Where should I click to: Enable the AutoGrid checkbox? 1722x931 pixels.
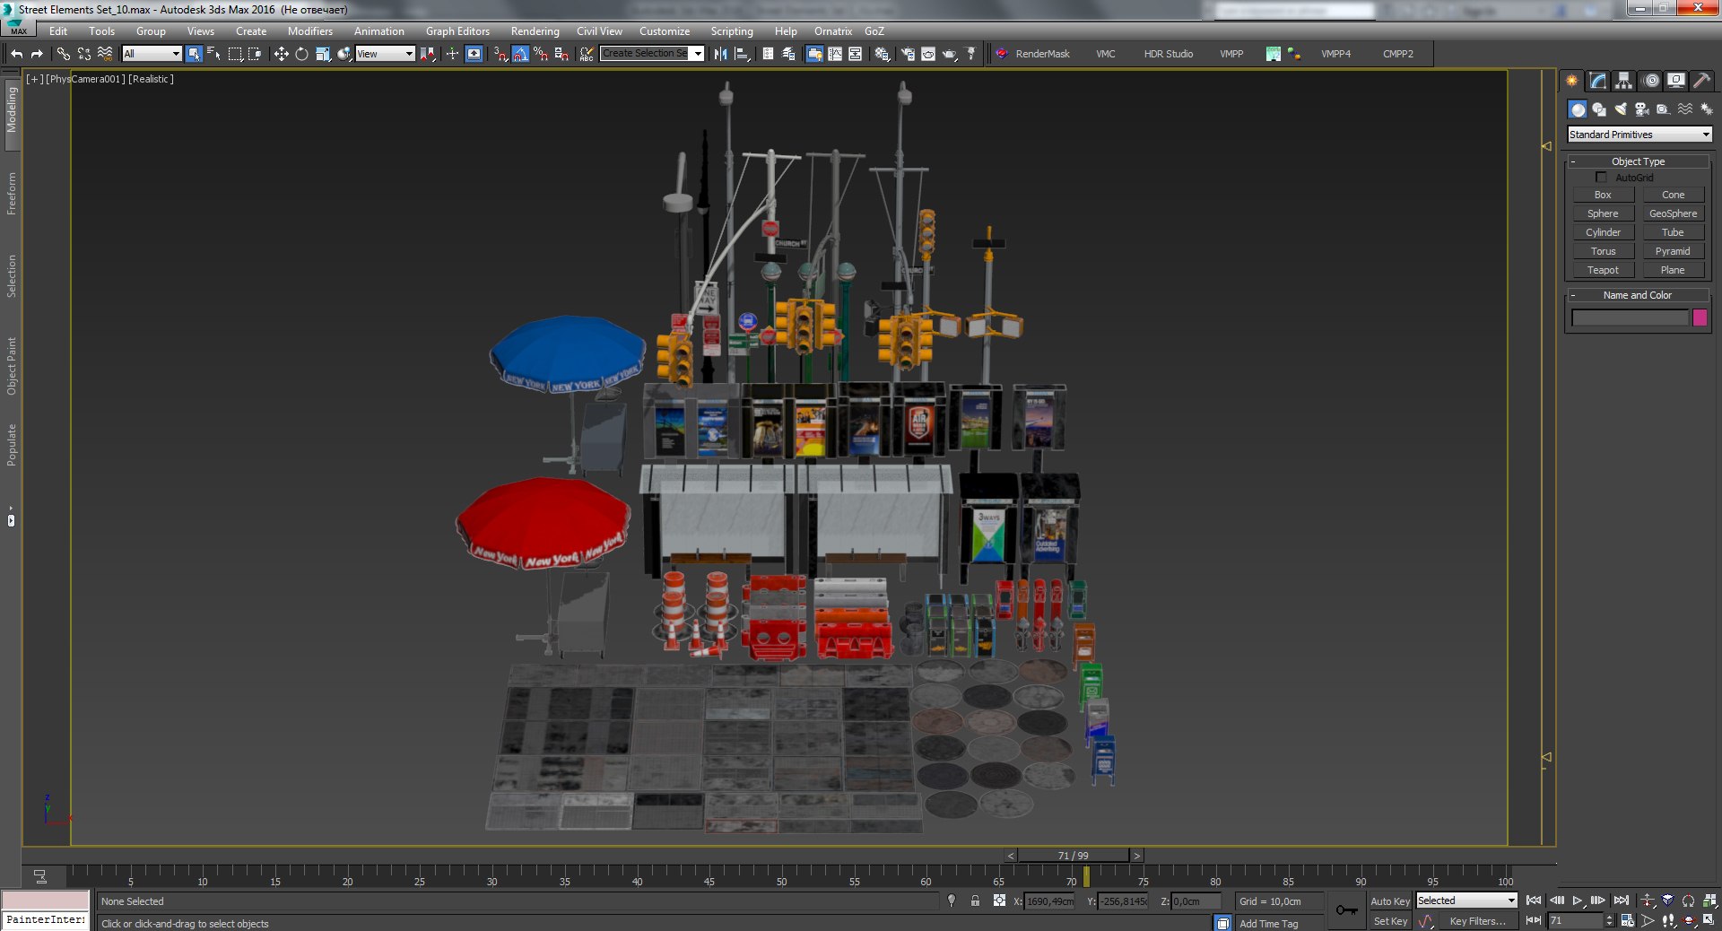[1601, 178]
